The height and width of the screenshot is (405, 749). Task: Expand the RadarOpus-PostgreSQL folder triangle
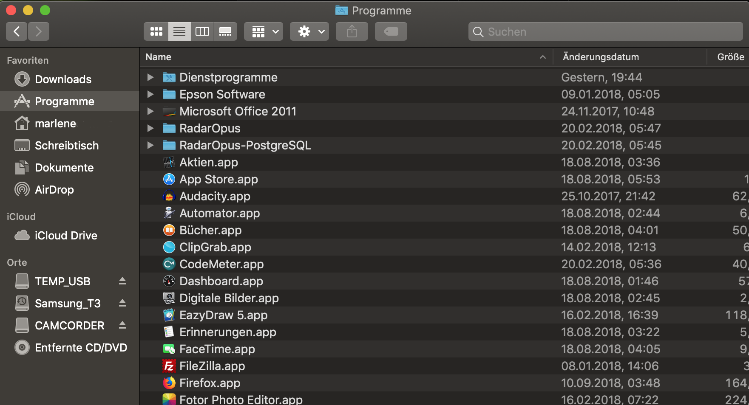150,145
